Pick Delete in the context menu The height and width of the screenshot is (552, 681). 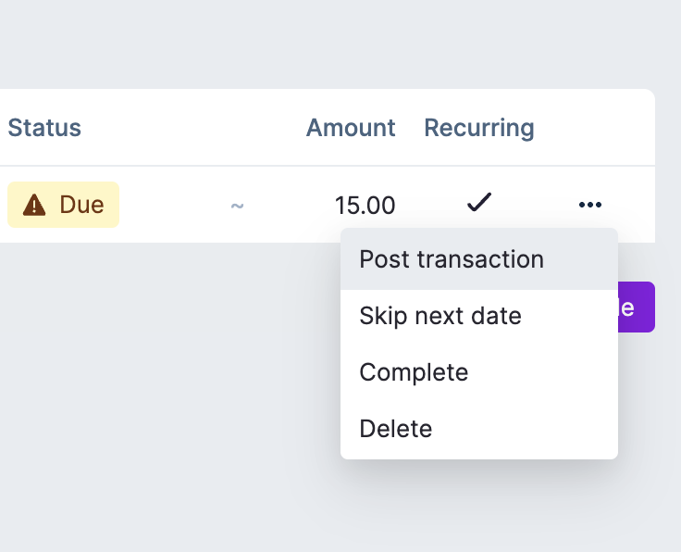(x=396, y=429)
